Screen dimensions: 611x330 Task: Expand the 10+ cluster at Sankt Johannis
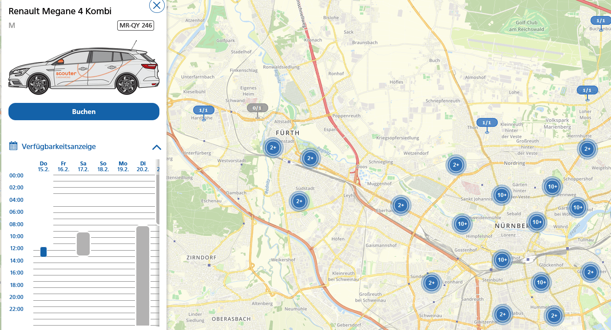click(502, 195)
